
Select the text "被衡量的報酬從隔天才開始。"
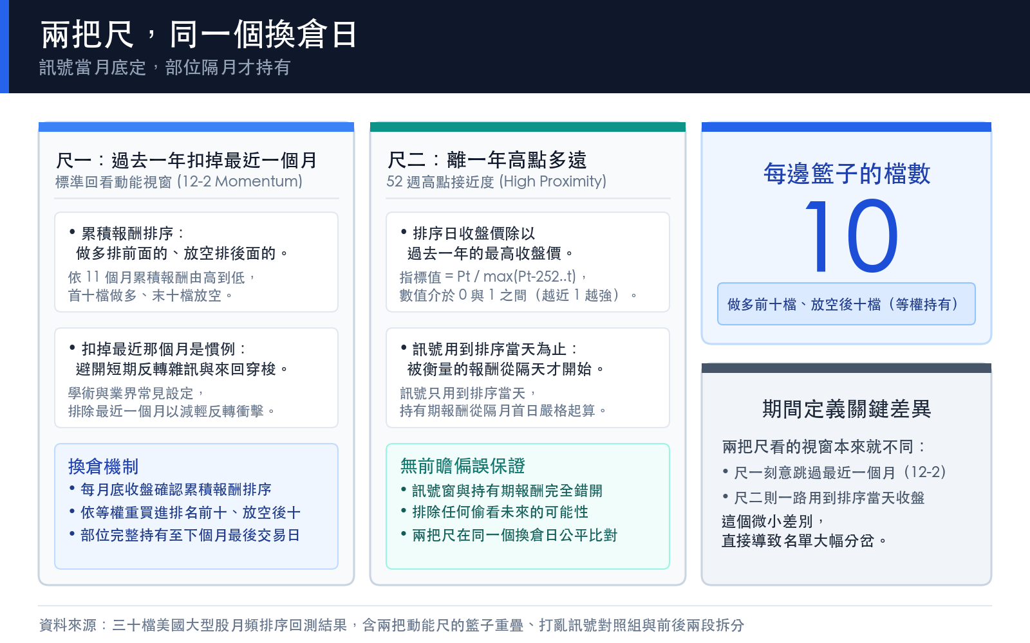[x=507, y=369]
